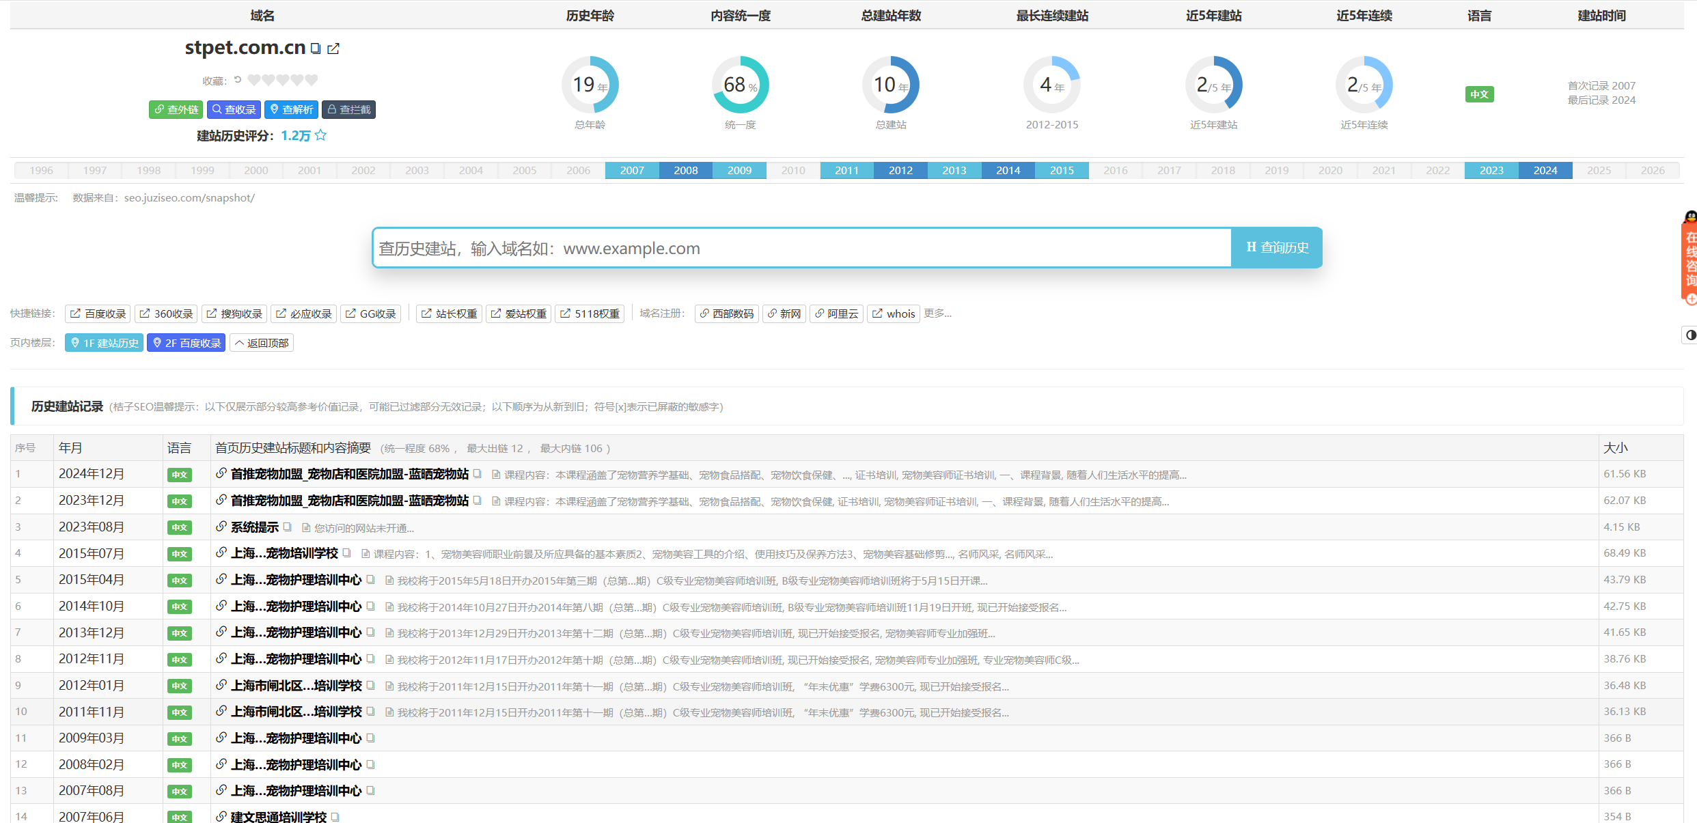
Task: Switch to 1F 建站历史 section
Action: tap(104, 343)
